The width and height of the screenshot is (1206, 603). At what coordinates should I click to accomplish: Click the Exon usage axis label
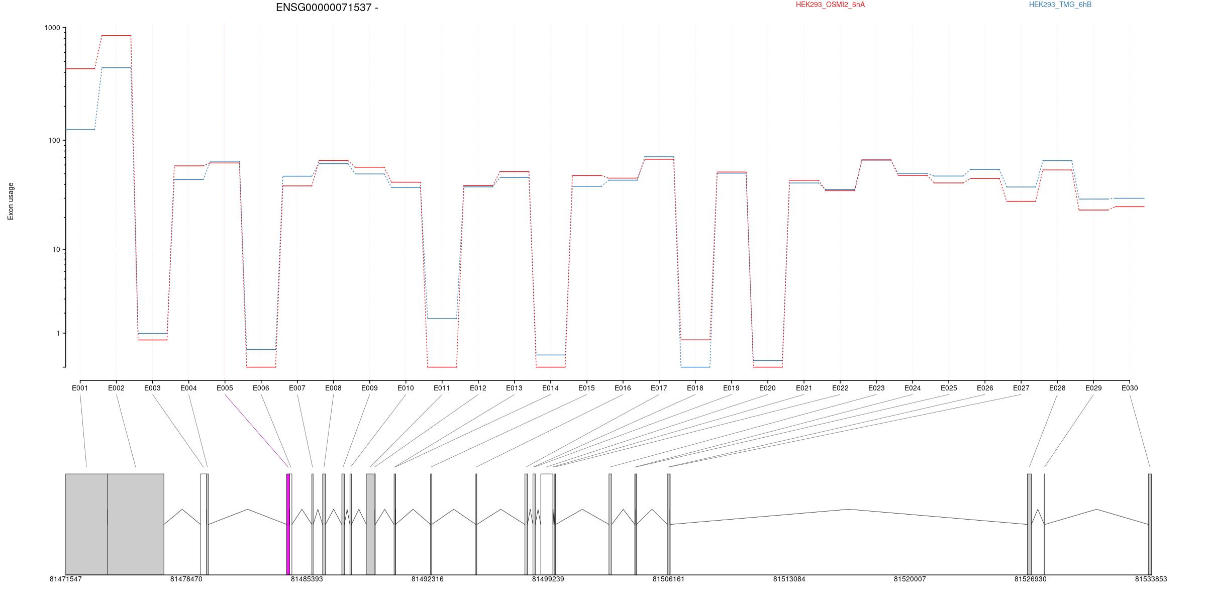pos(11,201)
